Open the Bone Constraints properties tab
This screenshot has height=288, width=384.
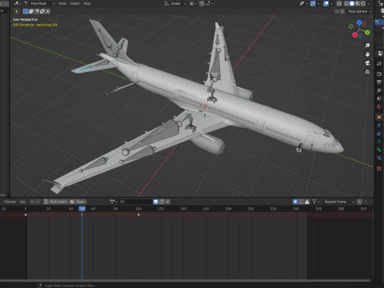[x=379, y=158]
